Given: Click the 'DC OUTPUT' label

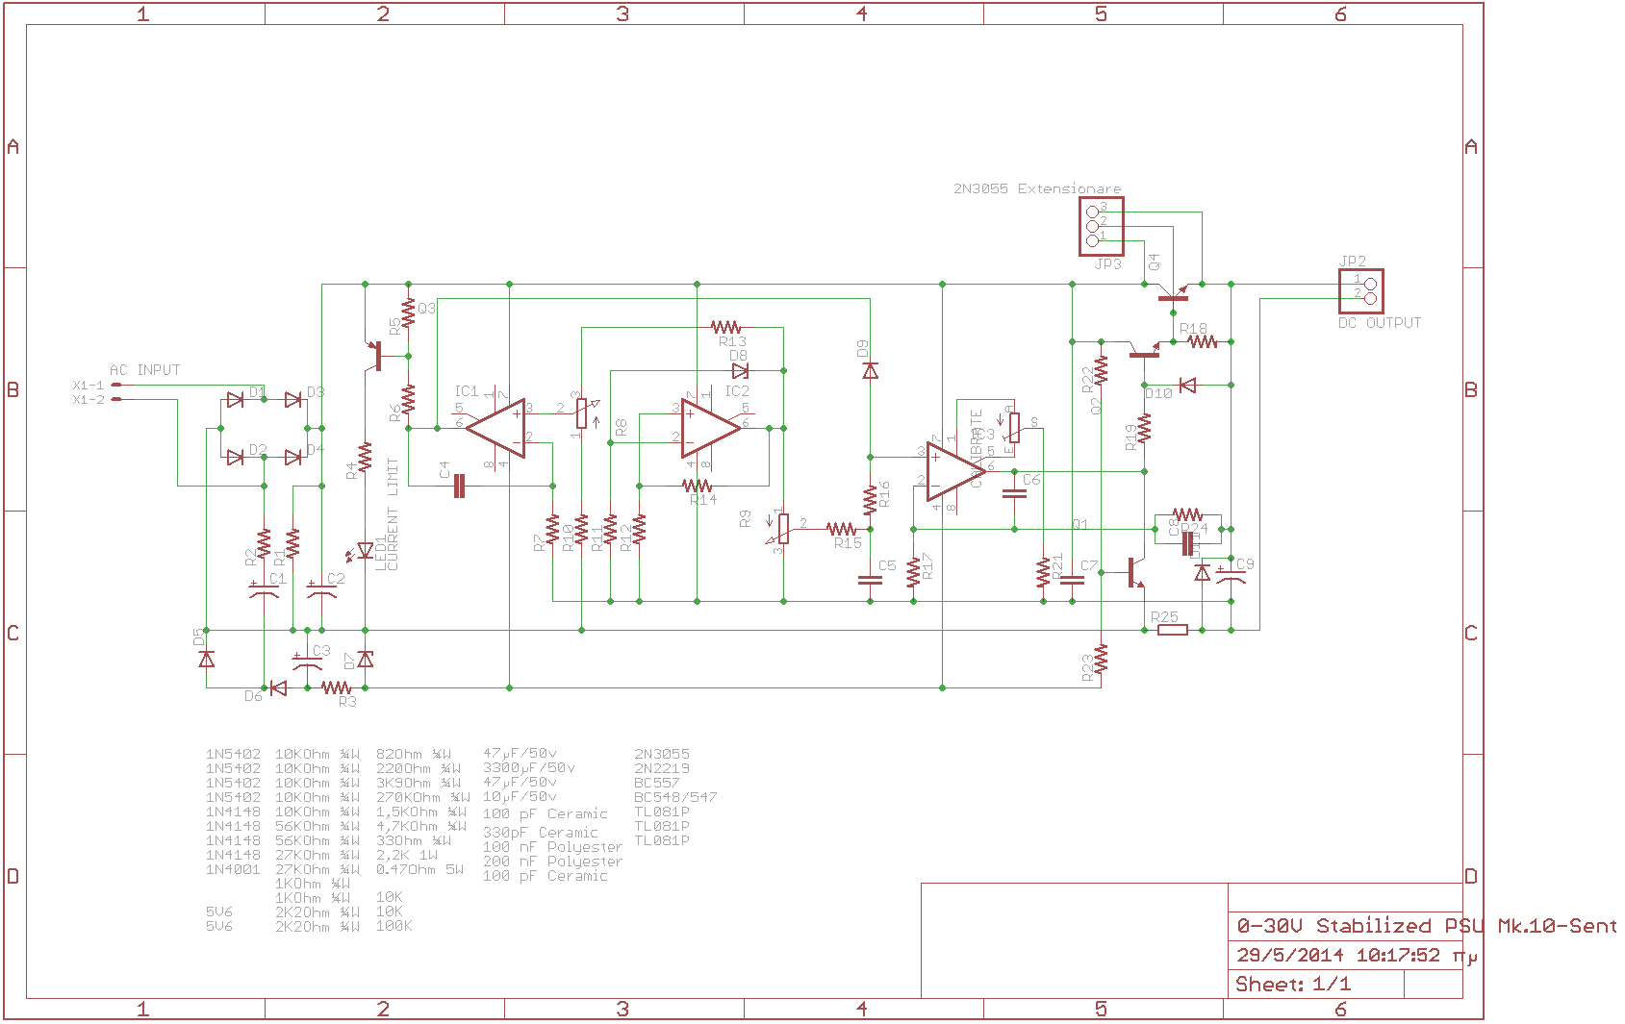Looking at the screenshot, I should (1380, 323).
